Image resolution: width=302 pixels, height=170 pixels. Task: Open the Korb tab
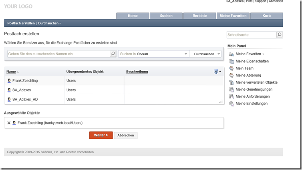[266, 16]
